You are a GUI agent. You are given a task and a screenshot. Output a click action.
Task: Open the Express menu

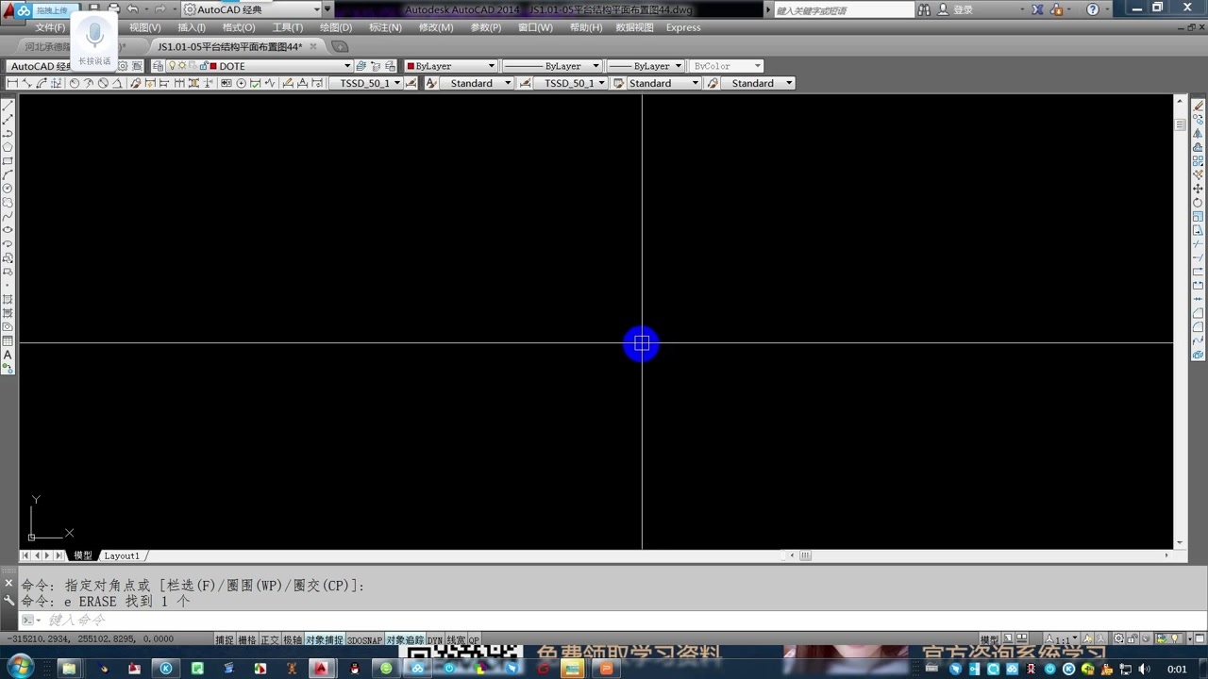[683, 27]
